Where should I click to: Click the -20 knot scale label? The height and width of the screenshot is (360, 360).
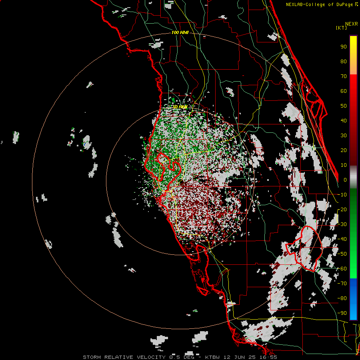point(342,209)
